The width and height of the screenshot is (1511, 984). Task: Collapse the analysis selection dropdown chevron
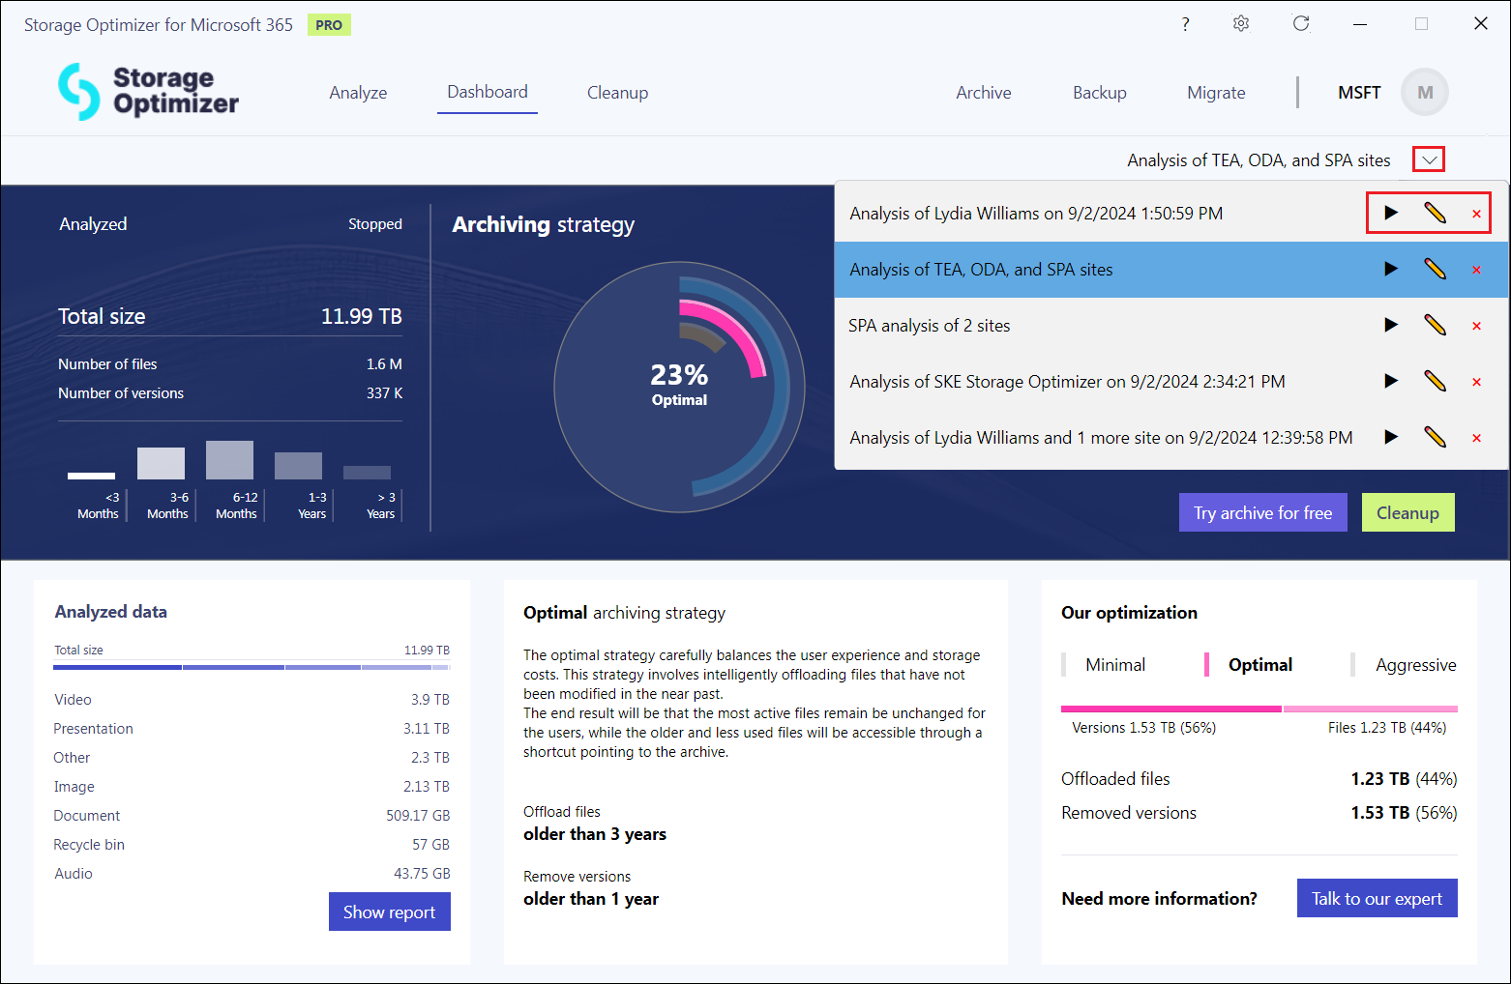pyautogui.click(x=1429, y=160)
